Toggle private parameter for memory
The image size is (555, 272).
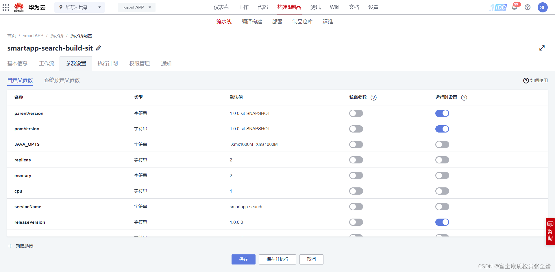click(356, 176)
